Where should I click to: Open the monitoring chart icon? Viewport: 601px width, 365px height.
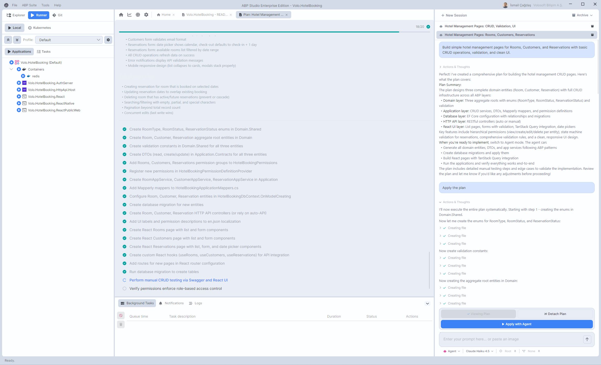[129, 15]
